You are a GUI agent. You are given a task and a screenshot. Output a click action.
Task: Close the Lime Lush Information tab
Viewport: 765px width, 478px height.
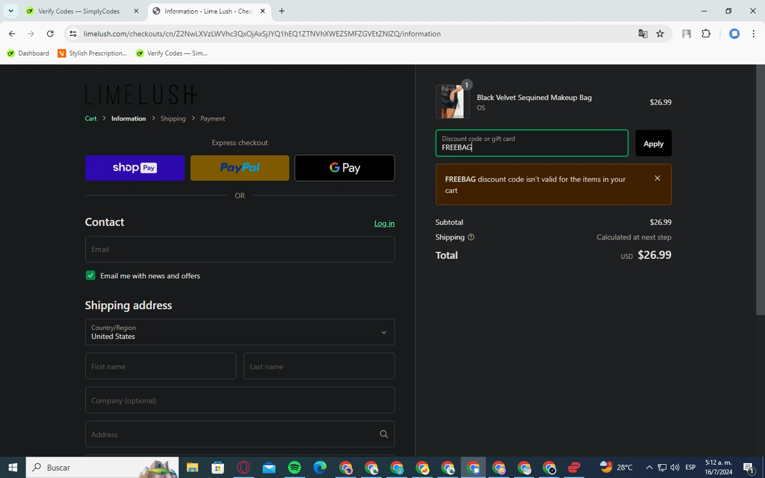263,11
